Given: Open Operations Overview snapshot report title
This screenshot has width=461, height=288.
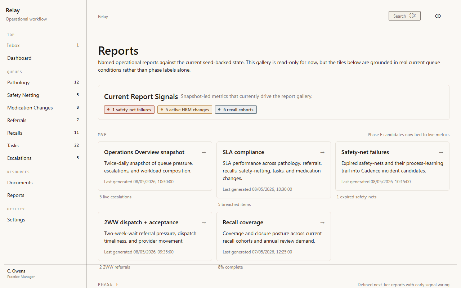Looking at the screenshot, I should tap(144, 152).
